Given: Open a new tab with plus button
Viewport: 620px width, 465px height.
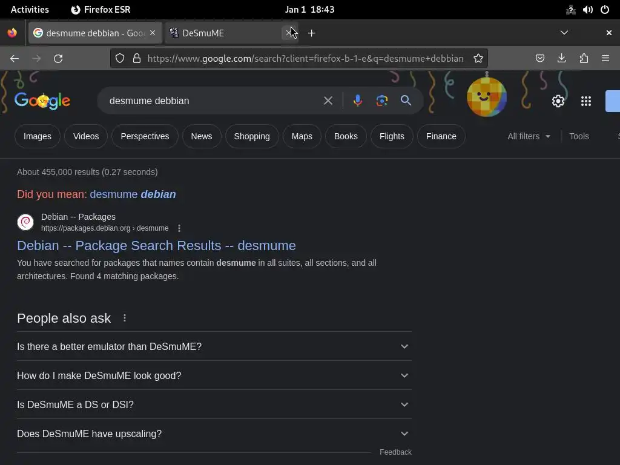Looking at the screenshot, I should click(x=312, y=33).
